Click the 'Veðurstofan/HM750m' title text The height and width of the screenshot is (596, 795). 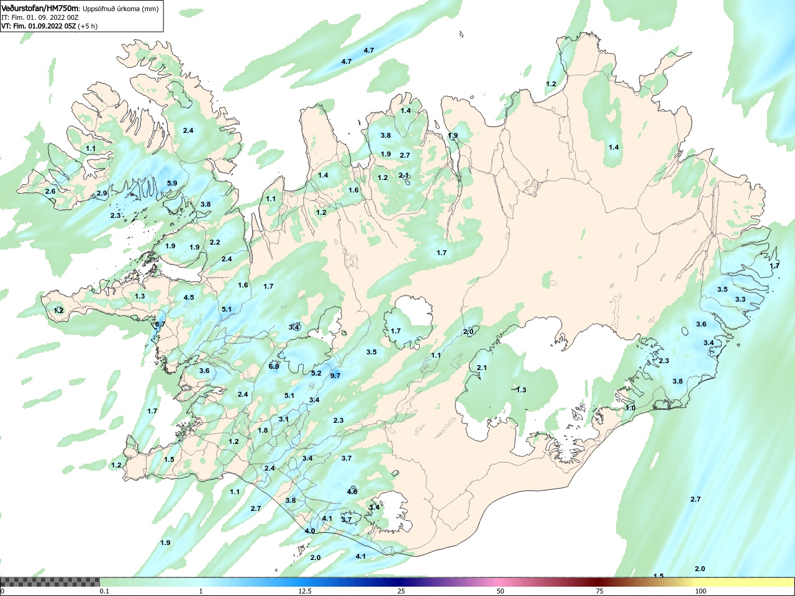(x=40, y=9)
